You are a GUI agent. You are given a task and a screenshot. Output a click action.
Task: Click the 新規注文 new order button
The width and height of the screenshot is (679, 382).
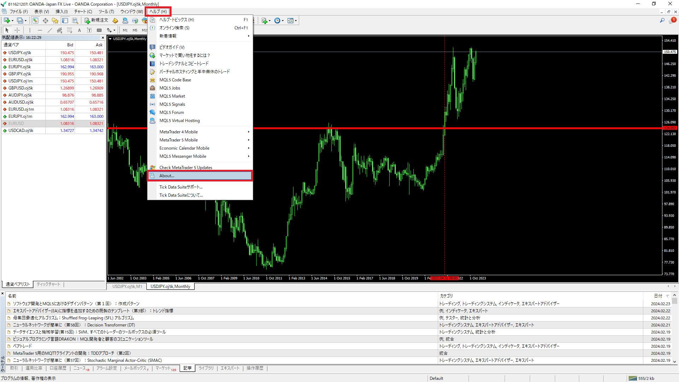[x=96, y=21]
